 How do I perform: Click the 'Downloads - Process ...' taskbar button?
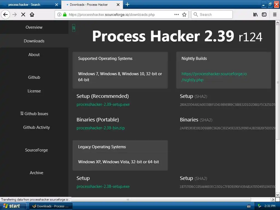pos(51,206)
